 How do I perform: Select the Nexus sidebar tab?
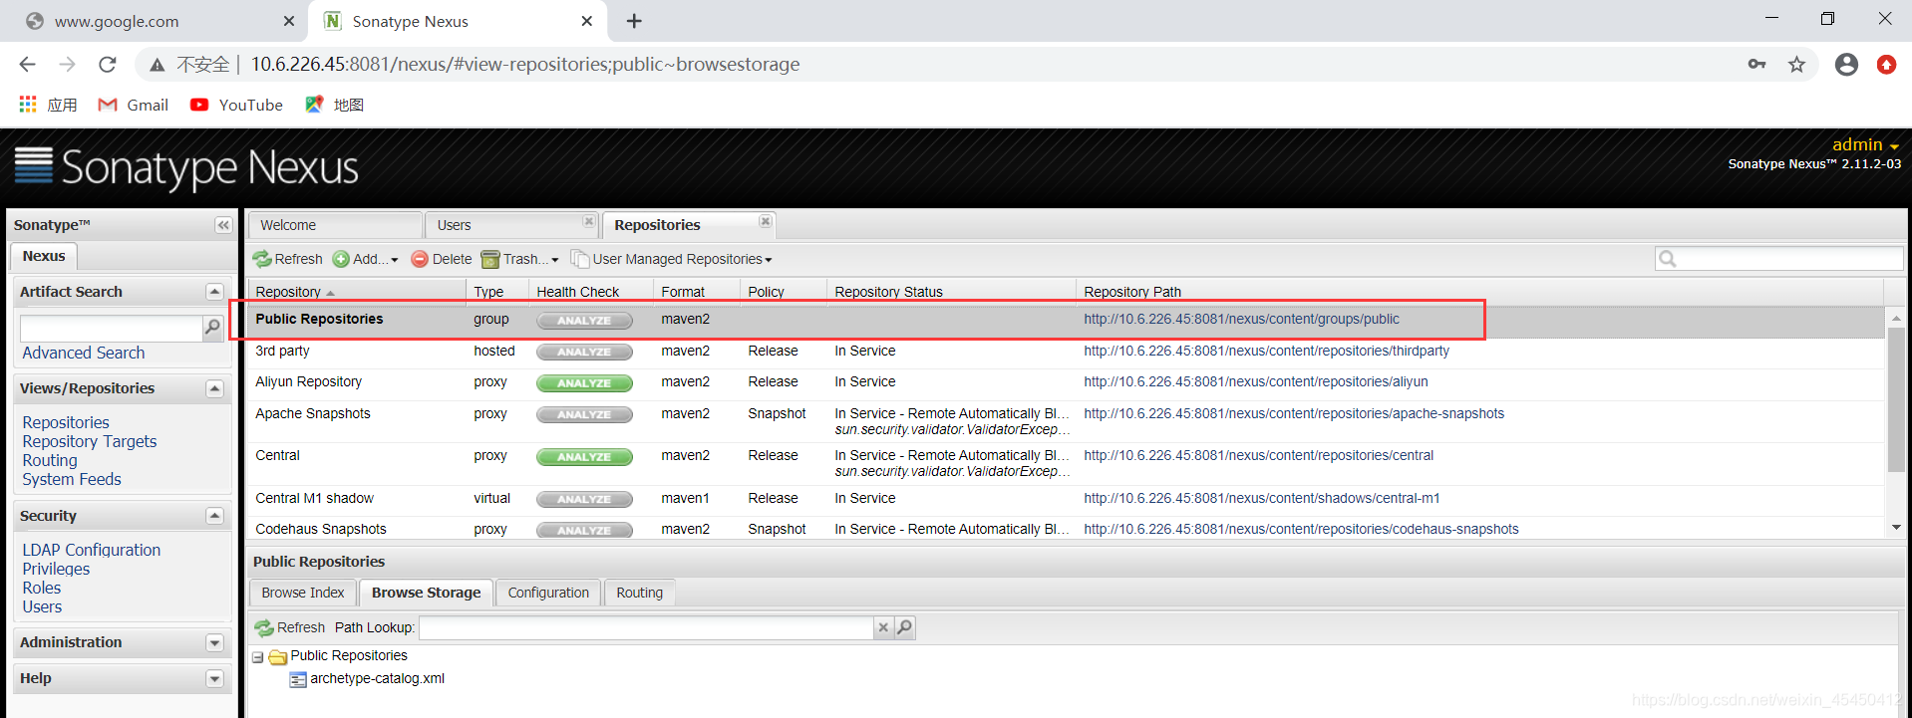[44, 256]
